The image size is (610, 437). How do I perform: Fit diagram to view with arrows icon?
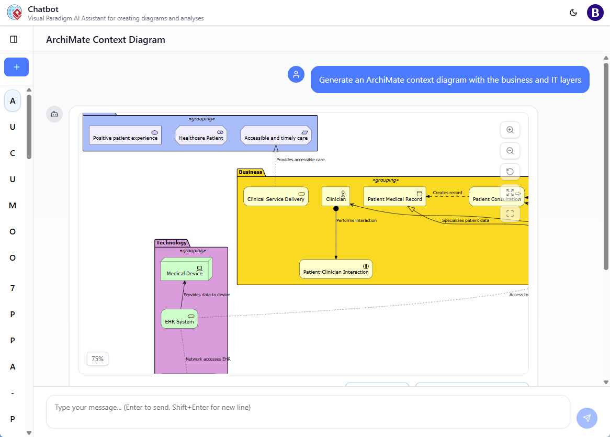pos(510,193)
